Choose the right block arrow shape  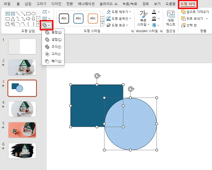[28, 19]
